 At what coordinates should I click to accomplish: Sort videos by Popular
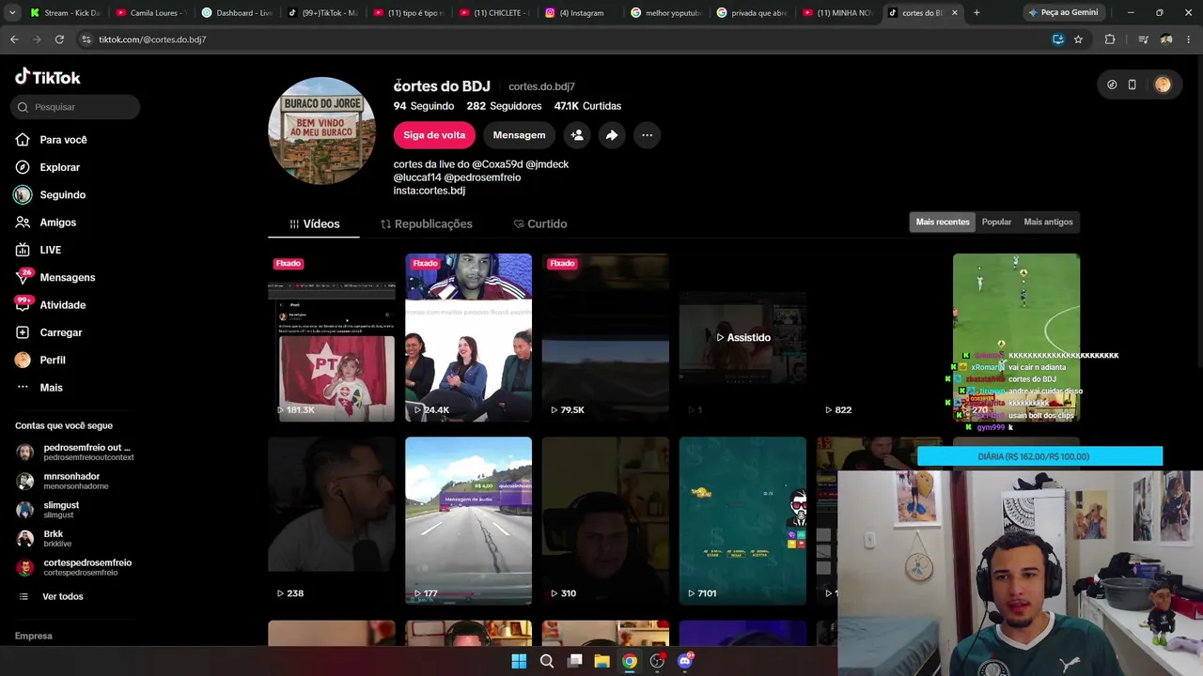tap(996, 222)
